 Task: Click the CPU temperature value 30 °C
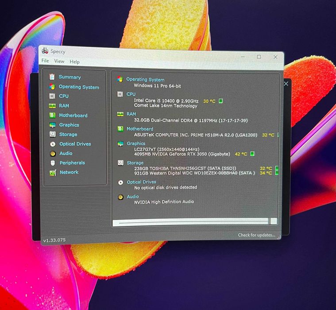pyautogui.click(x=209, y=101)
